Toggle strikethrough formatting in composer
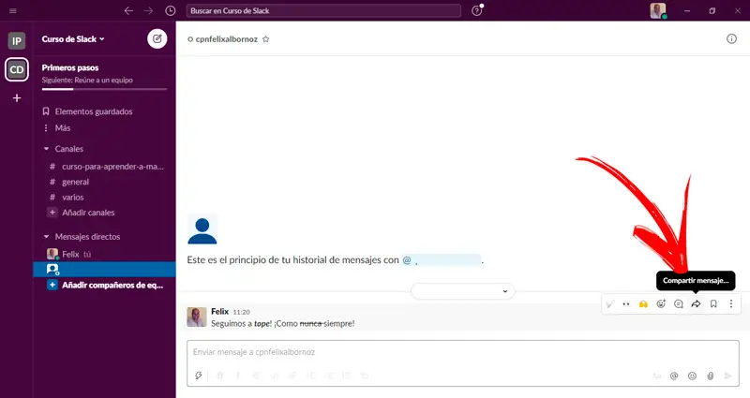Image resolution: width=750 pixels, height=398 pixels. click(256, 376)
